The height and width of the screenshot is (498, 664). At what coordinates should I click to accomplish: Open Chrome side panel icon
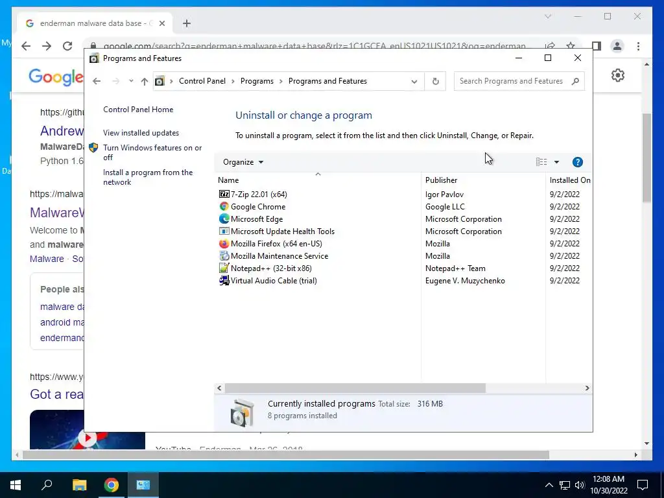click(x=597, y=46)
